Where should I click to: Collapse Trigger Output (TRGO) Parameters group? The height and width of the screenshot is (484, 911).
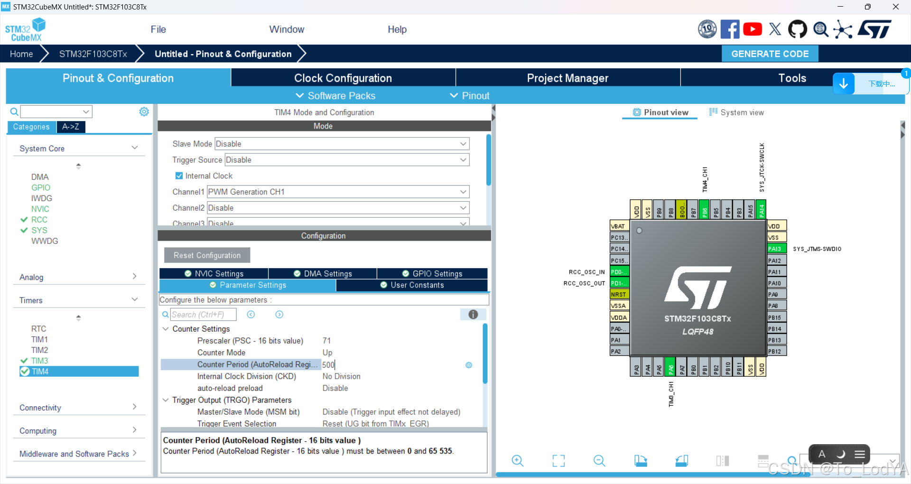point(166,400)
